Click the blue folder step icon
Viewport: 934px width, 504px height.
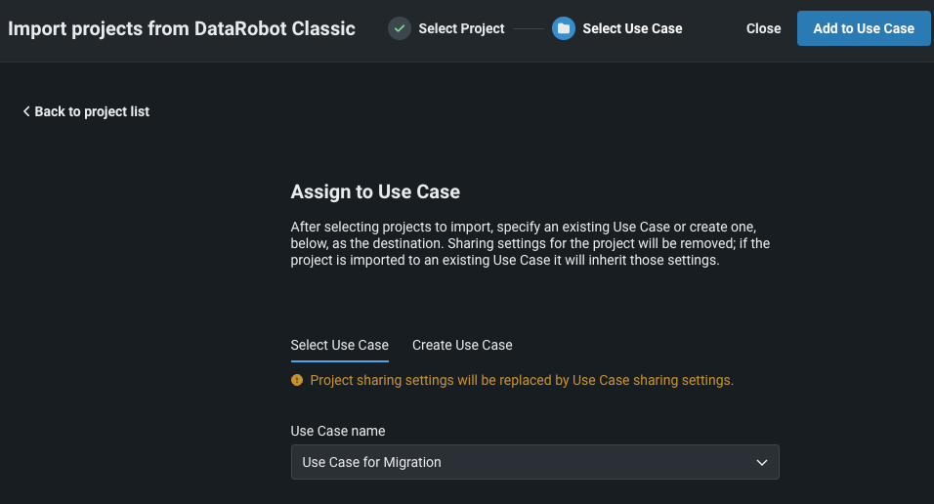[x=563, y=28]
